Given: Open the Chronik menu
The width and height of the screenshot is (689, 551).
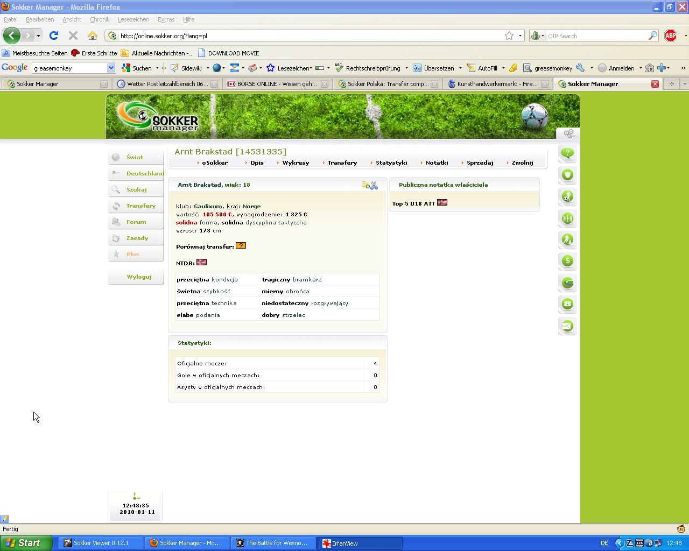Looking at the screenshot, I should [100, 19].
